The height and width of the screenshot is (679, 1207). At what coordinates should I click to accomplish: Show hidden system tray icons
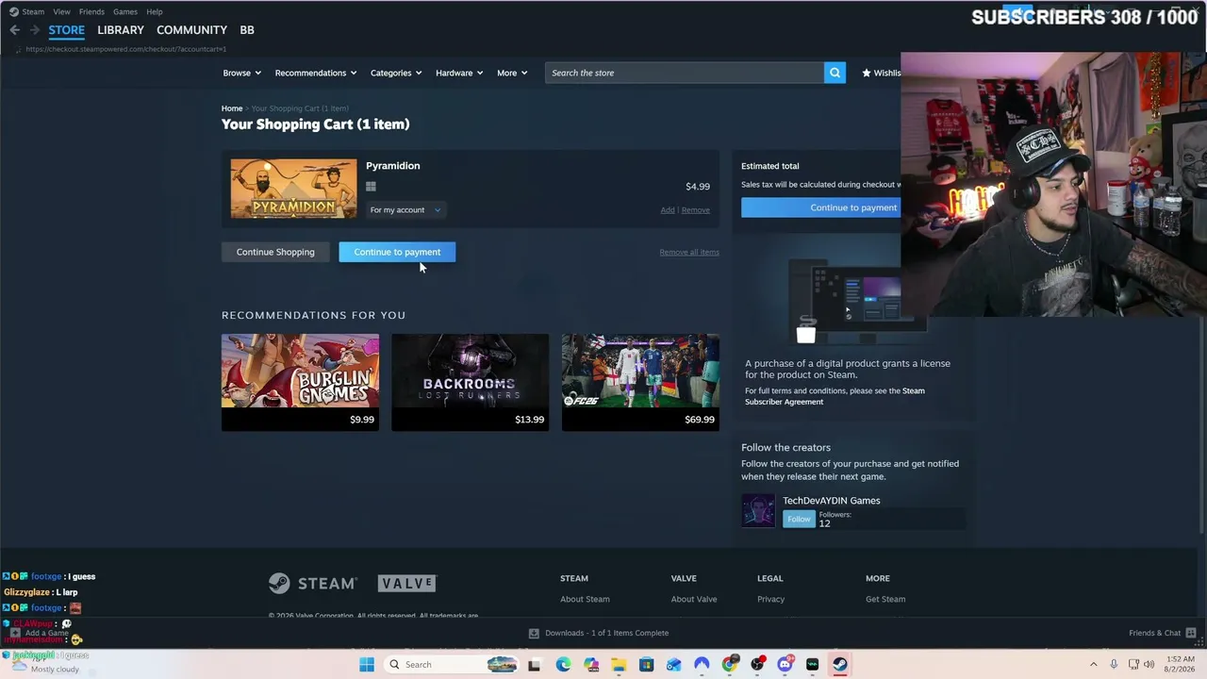[x=1094, y=664]
